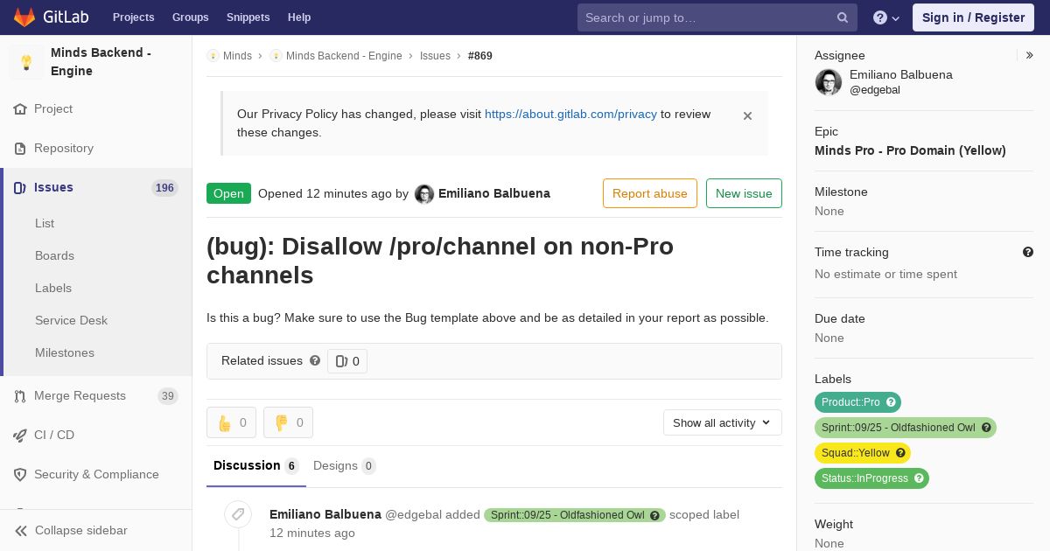The image size is (1050, 551).
Task: Dismiss the Privacy Policy notice
Action: click(747, 115)
